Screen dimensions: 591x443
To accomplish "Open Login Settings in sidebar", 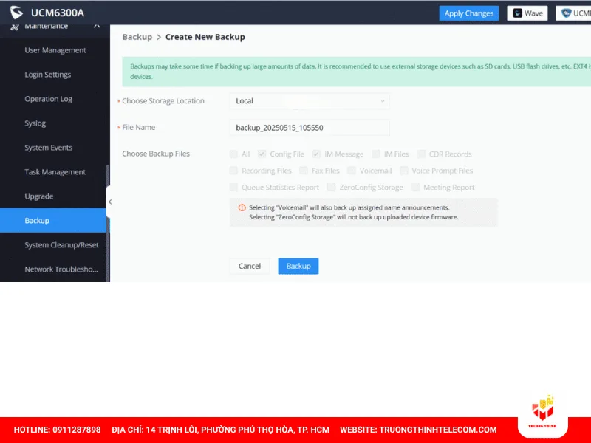I will tap(47, 75).
